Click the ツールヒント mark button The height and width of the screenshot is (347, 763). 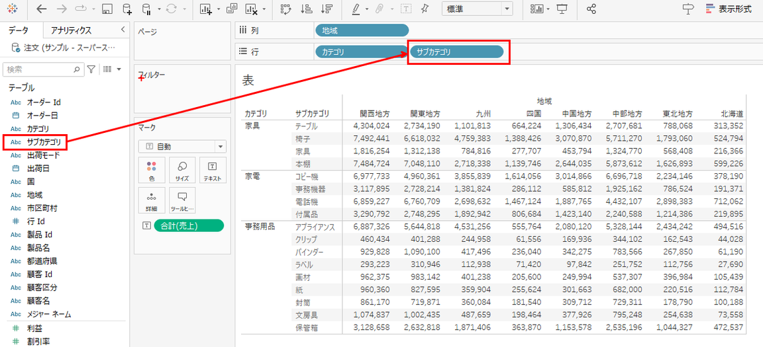[183, 200]
